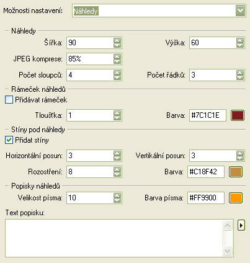This screenshot has height=263, width=250.
Task: Open the arrow menu beside Text popisku
Action: click(241, 225)
